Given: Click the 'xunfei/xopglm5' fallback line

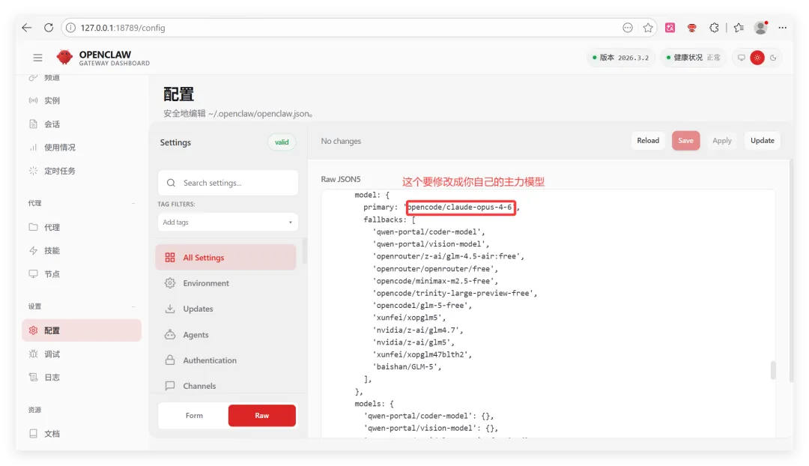Looking at the screenshot, I should click(409, 318).
